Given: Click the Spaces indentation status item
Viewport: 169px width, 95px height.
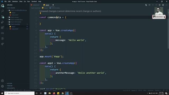Looking at the screenshot, I should pyautogui.click(x=134, y=91).
